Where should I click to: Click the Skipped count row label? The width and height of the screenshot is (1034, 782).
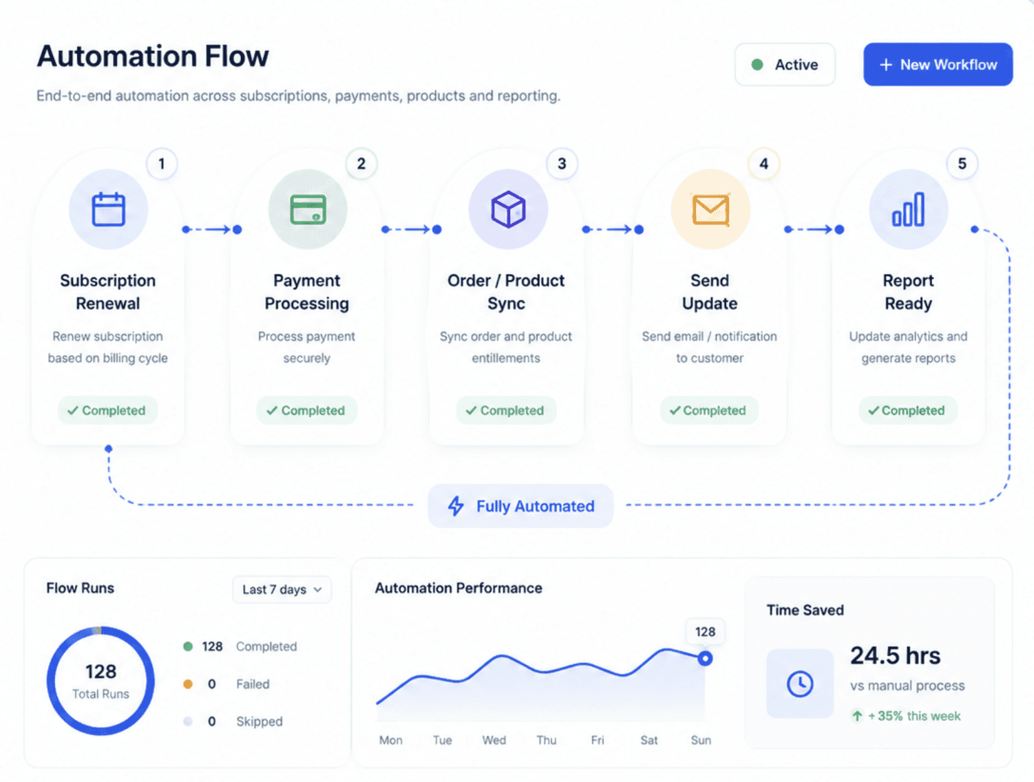click(260, 721)
